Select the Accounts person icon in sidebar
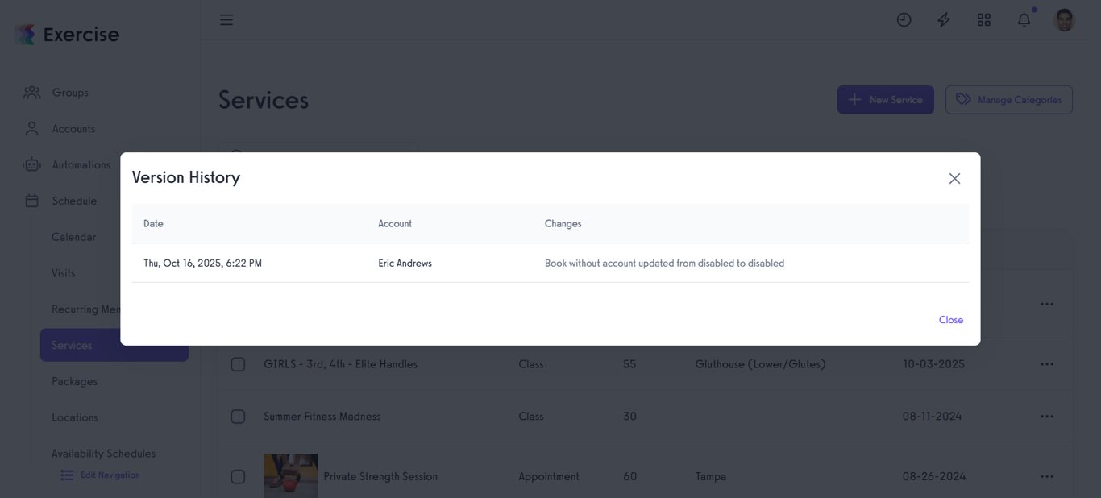 point(31,128)
